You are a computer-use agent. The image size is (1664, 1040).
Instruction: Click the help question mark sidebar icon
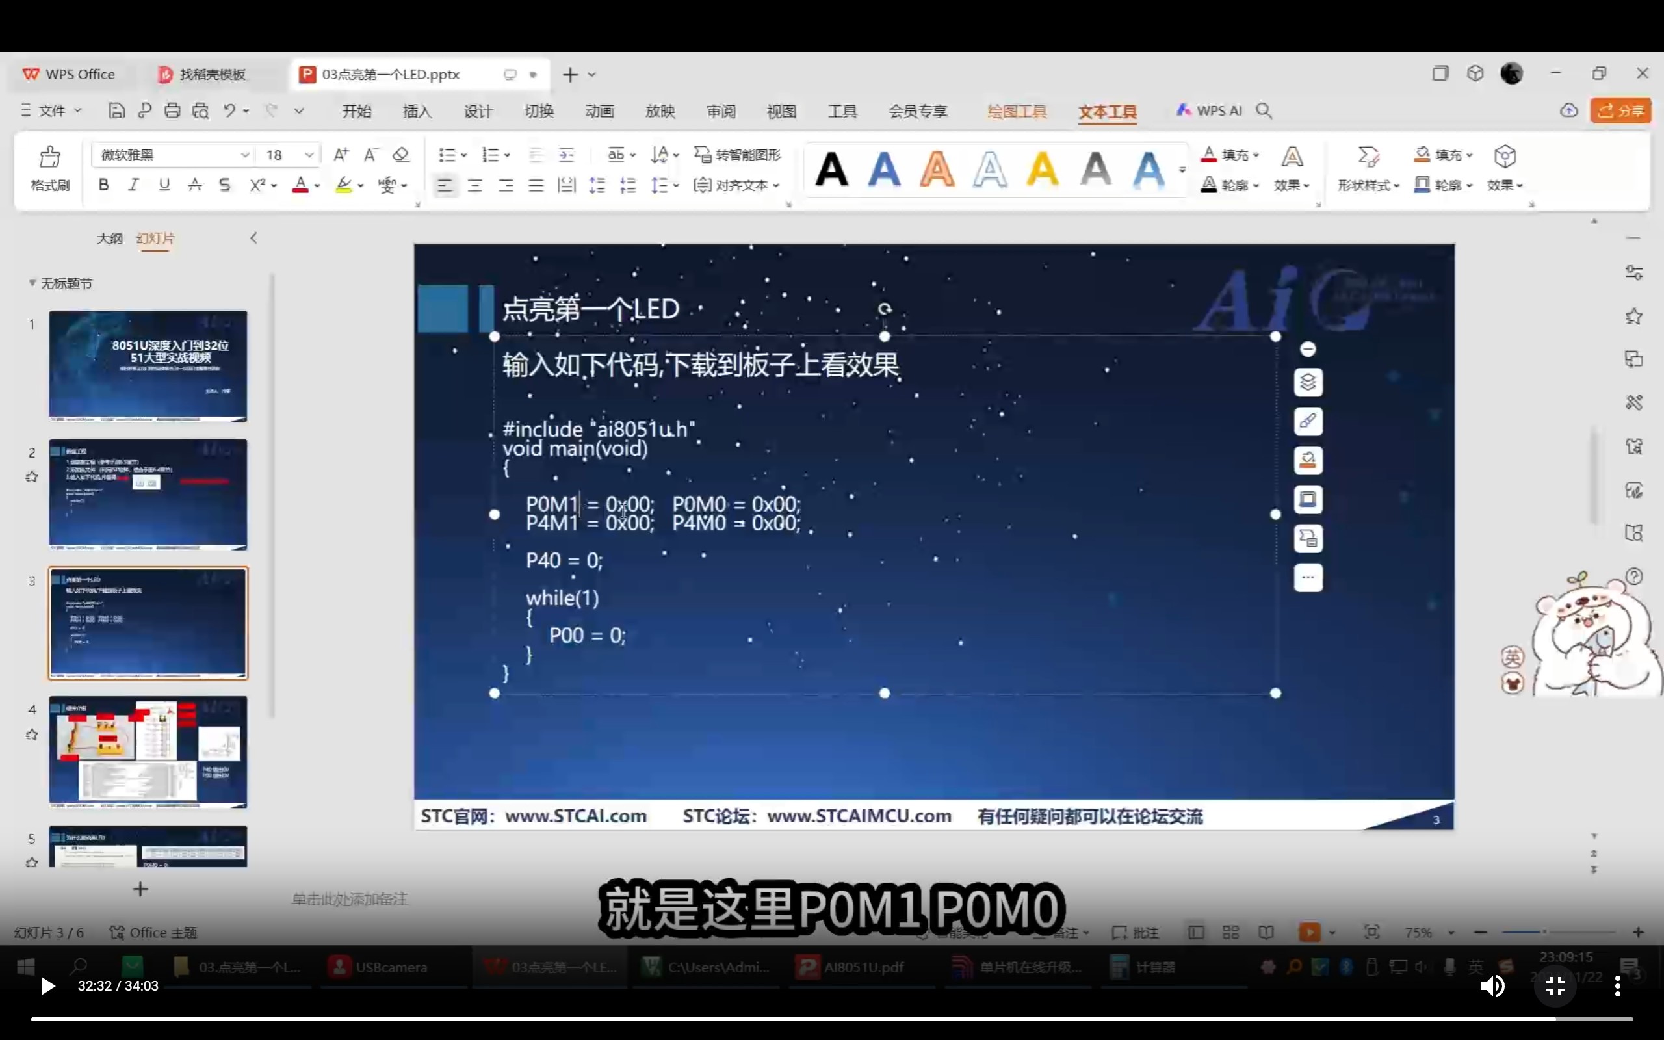[1633, 577]
